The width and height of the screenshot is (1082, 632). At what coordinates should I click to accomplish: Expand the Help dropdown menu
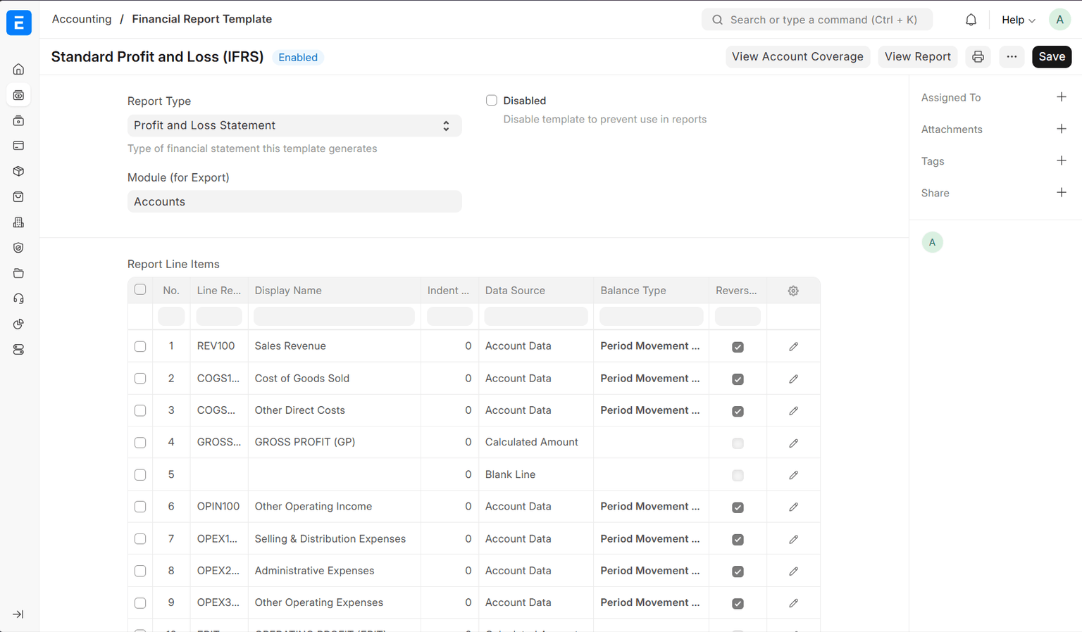point(1018,20)
